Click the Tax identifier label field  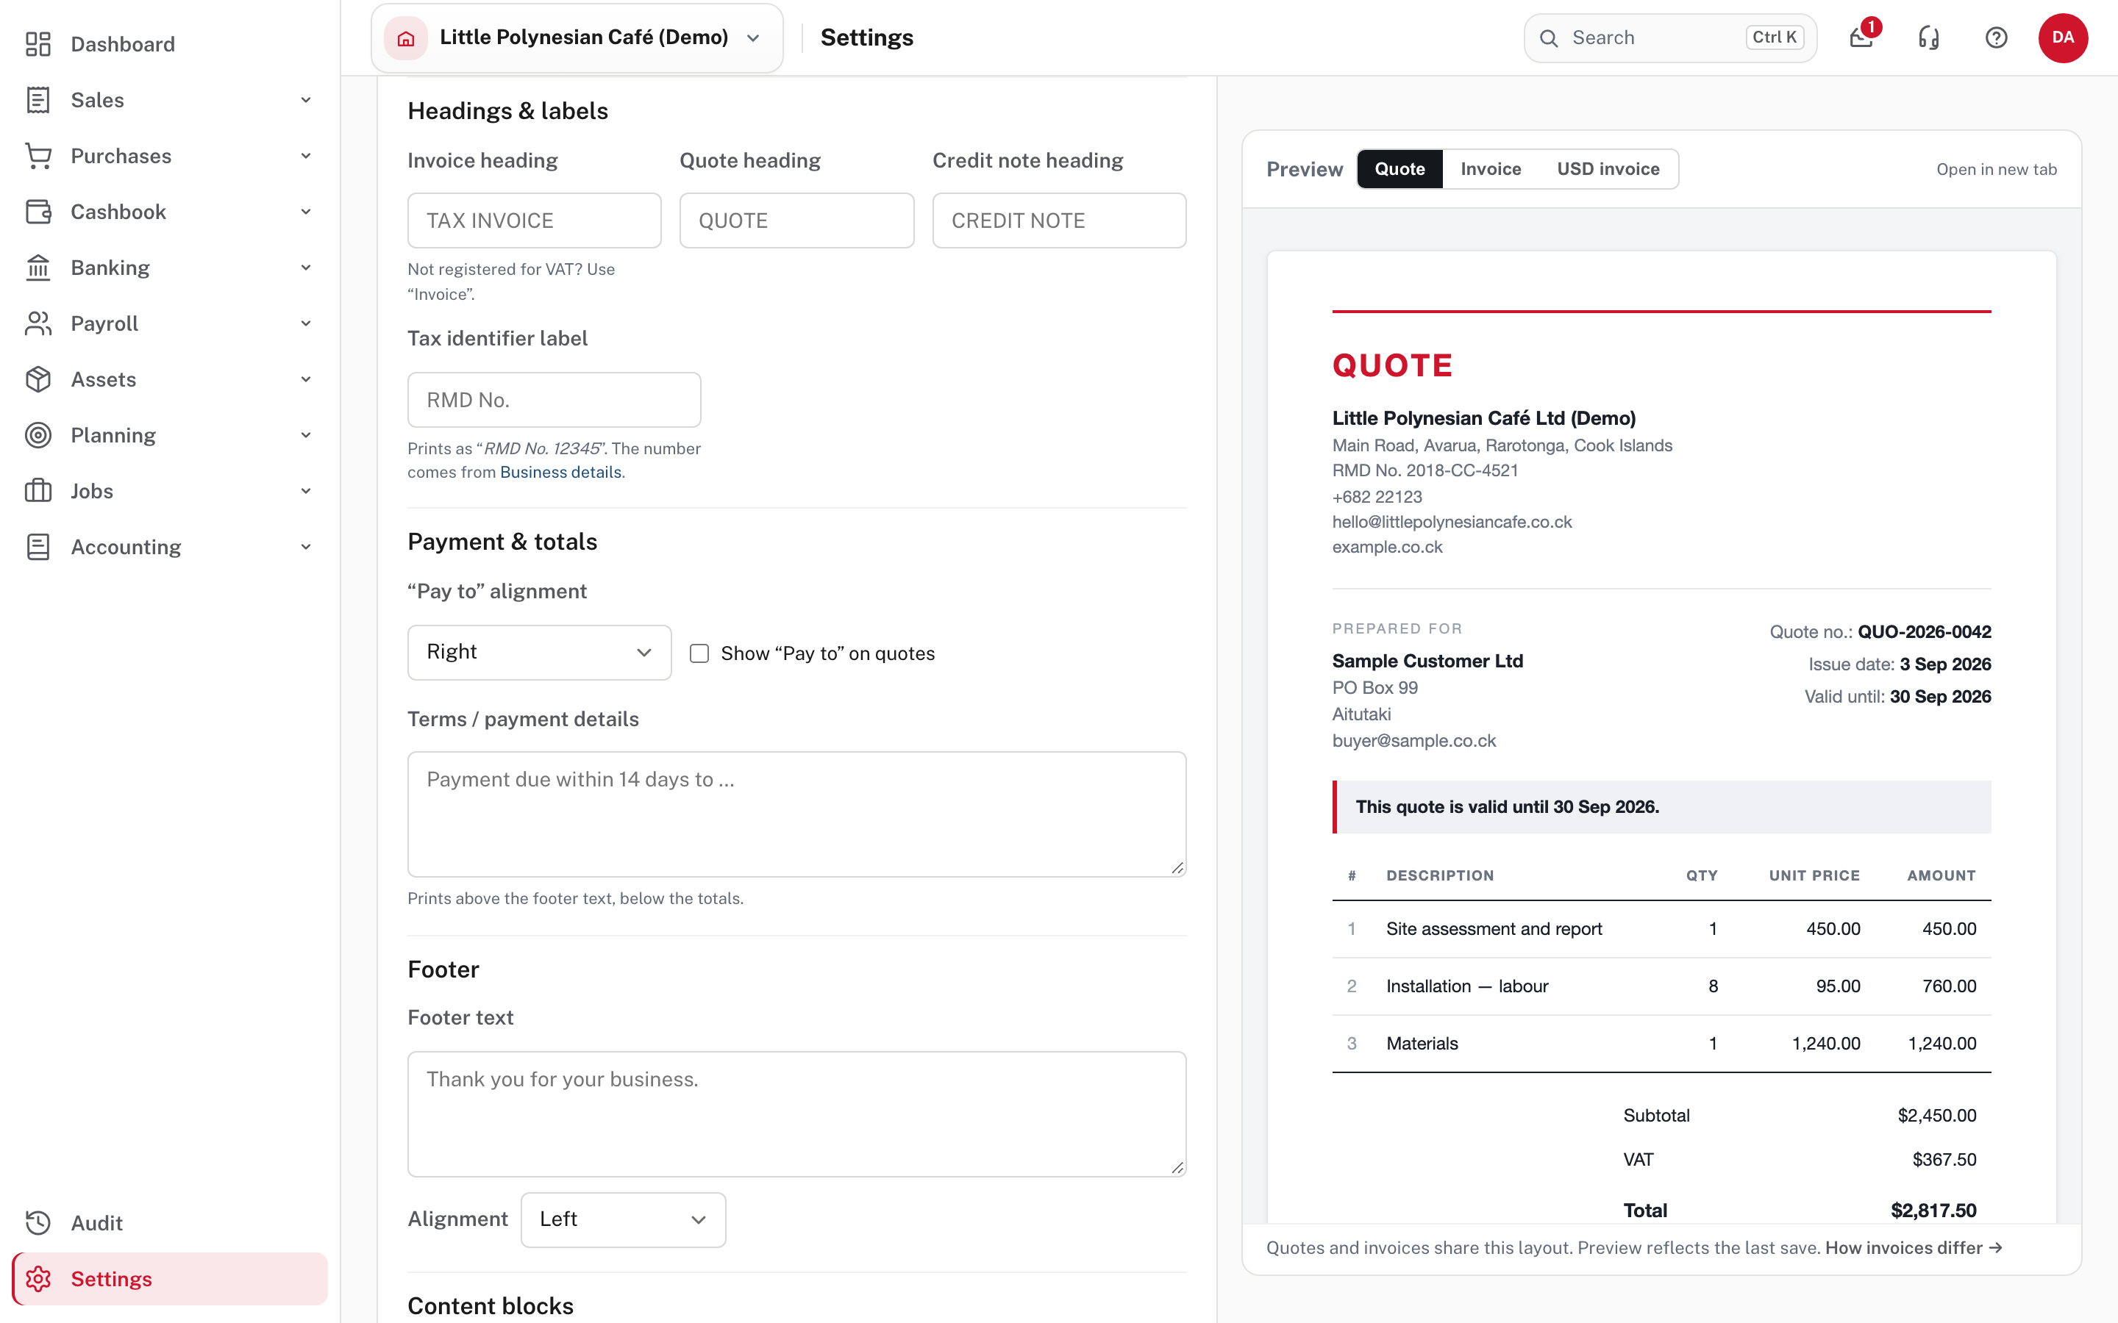point(554,400)
